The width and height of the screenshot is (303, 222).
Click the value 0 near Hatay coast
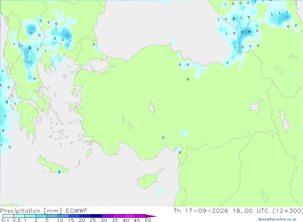pyautogui.click(x=180, y=152)
